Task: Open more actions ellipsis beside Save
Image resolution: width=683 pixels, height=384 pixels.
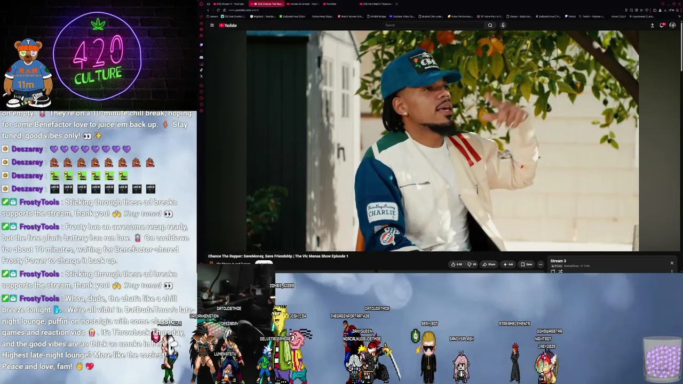Action: point(540,264)
